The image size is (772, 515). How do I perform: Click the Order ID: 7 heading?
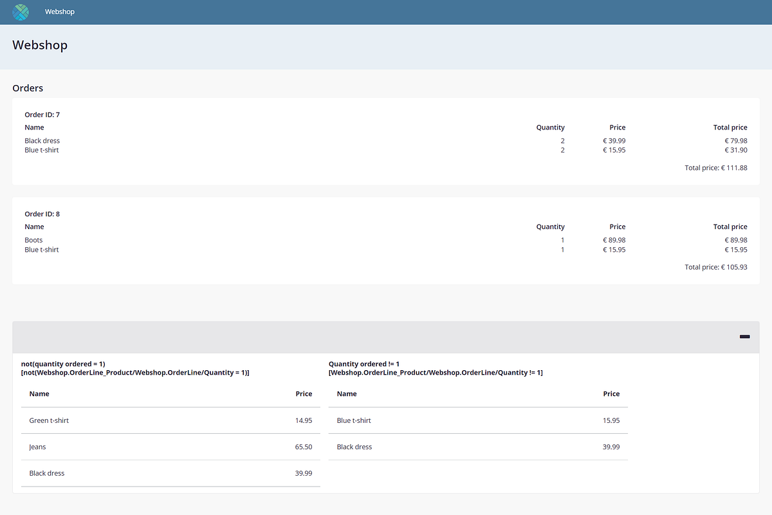[x=42, y=114]
